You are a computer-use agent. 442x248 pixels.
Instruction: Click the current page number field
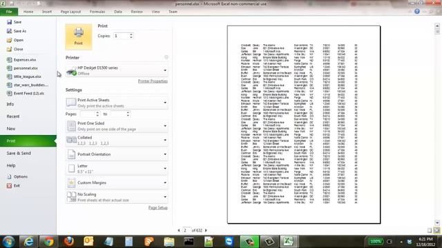click(186, 230)
